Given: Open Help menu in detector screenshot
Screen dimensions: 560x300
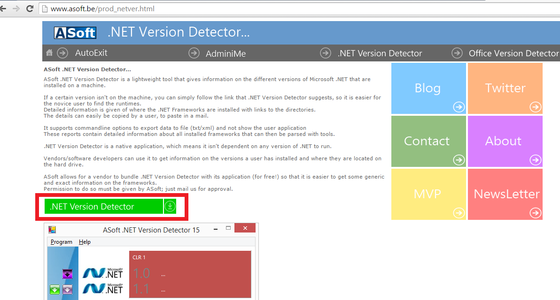Looking at the screenshot, I should (85, 241).
